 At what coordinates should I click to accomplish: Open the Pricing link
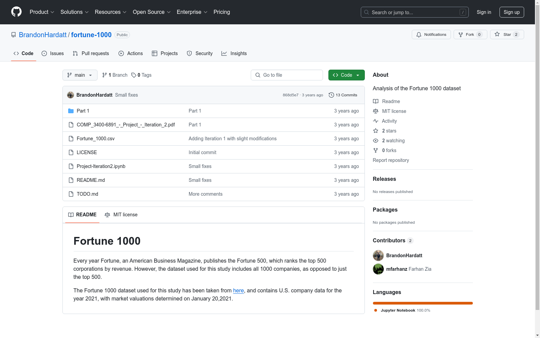tap(222, 12)
